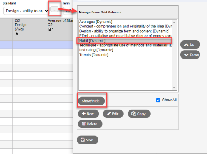This screenshot has height=154, width=207.
Task: Click the Average of Standards Q2 header
Action: coord(59,29)
